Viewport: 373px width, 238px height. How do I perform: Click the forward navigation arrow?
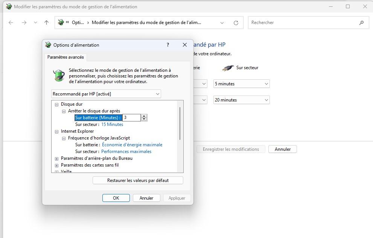point(24,23)
